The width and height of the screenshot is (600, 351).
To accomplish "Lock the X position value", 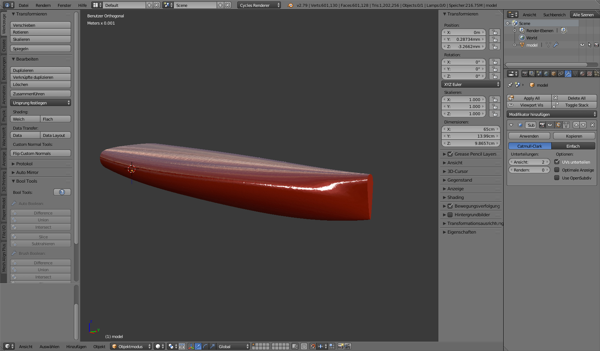I will click(495, 32).
